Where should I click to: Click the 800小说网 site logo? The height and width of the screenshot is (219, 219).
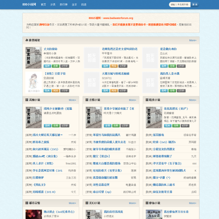[x=29, y=4]
